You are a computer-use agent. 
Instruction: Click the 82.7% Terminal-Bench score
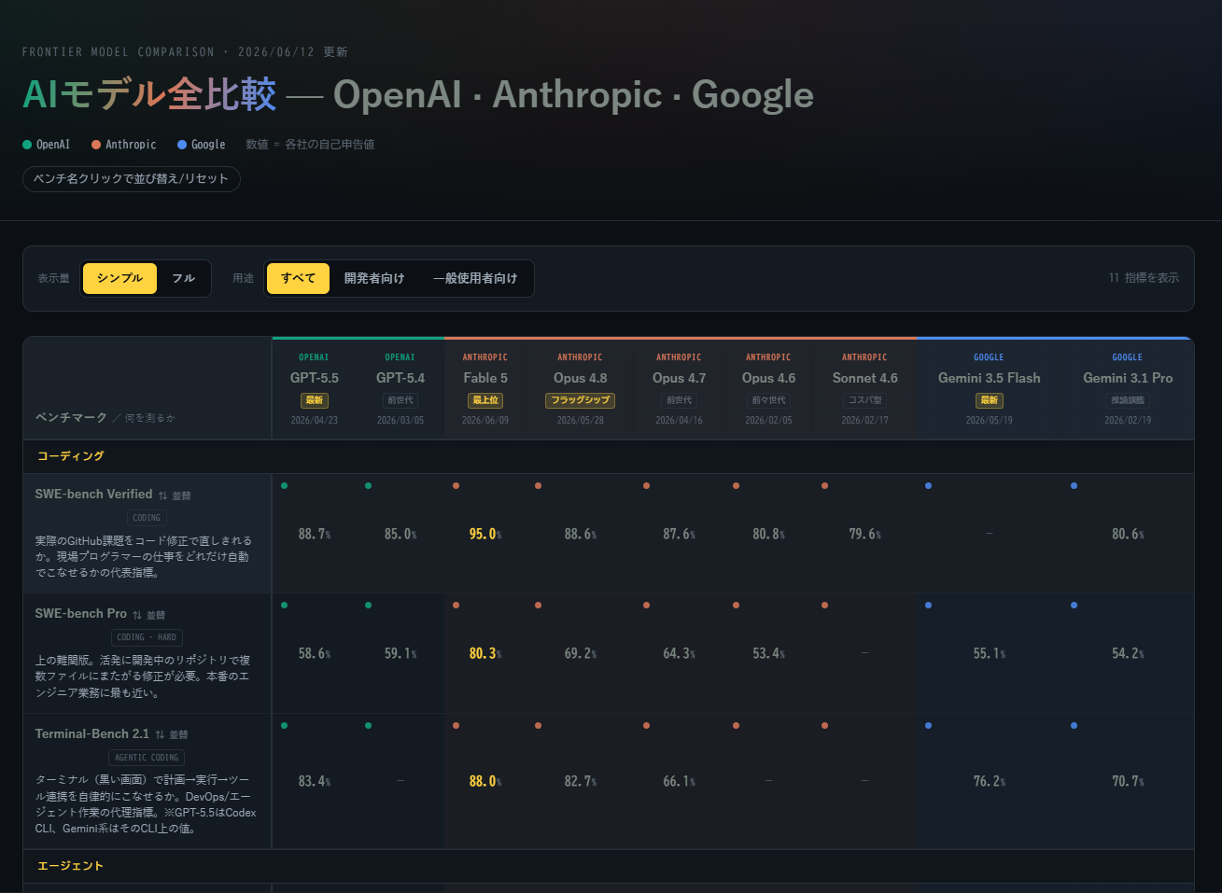tap(580, 781)
